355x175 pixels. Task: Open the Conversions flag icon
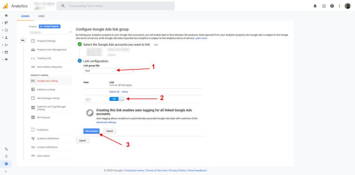[6, 59]
